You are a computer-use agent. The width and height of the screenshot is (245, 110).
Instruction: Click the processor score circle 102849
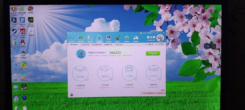pyautogui.click(x=80, y=73)
